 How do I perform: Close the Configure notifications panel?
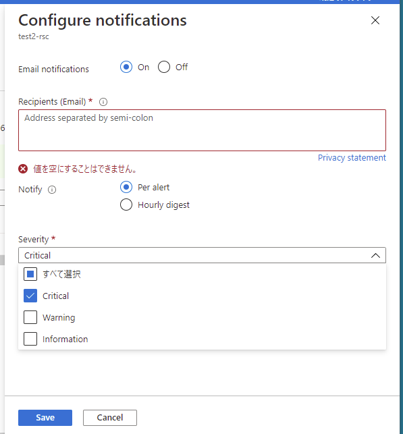pos(375,20)
